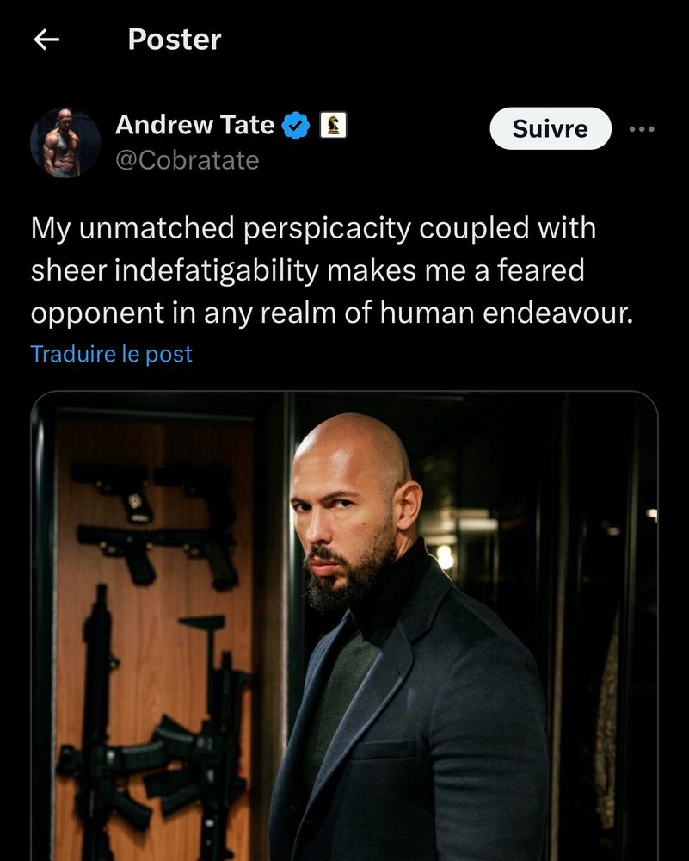This screenshot has height=861, width=689.
Task: Tap the Poster header title
Action: click(175, 40)
